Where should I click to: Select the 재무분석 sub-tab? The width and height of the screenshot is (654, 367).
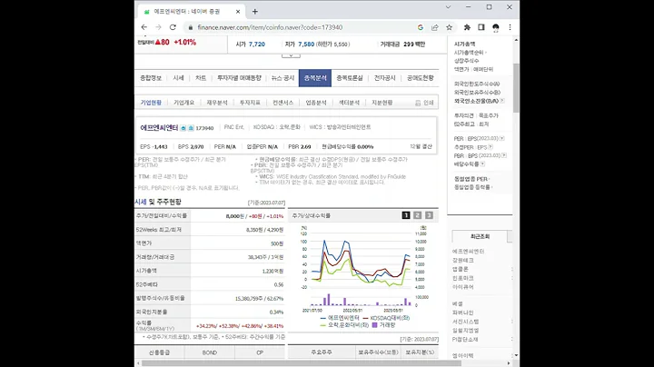point(217,103)
